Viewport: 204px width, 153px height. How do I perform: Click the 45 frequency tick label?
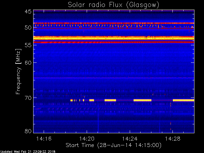pyautogui.click(x=28, y=11)
